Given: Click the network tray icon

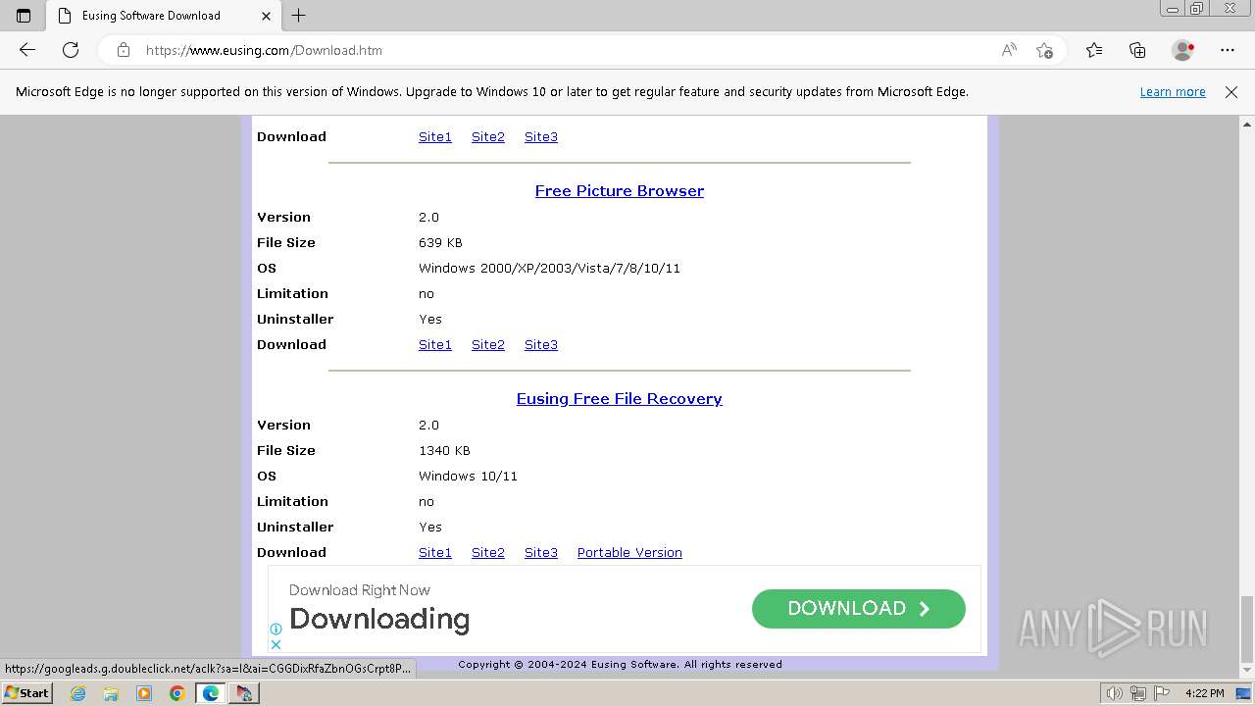Looking at the screenshot, I should 1138,693.
